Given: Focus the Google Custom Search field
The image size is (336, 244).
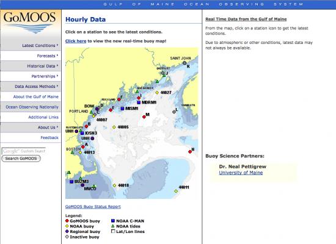Looking at the screenshot, I should coord(24,151).
